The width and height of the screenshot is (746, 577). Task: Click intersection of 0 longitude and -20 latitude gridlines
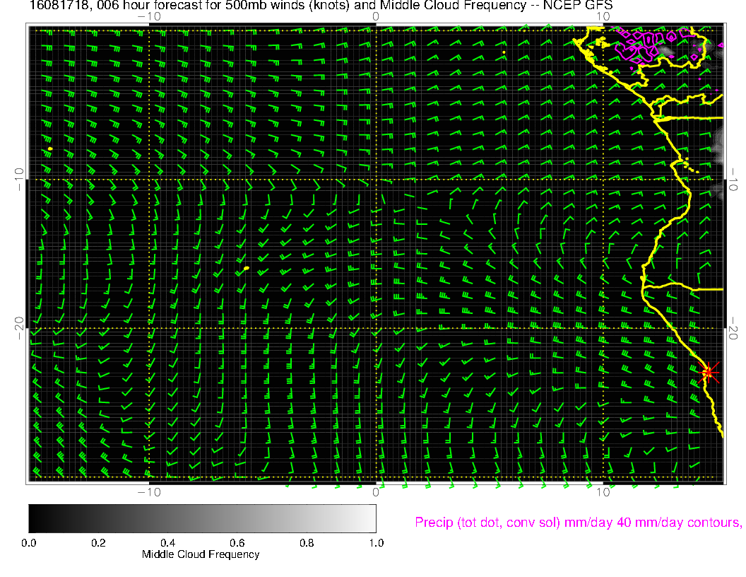tap(376, 329)
